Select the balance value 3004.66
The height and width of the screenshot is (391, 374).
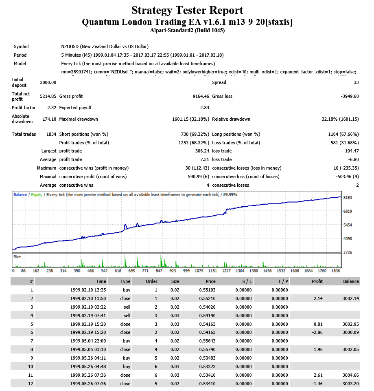point(351,375)
